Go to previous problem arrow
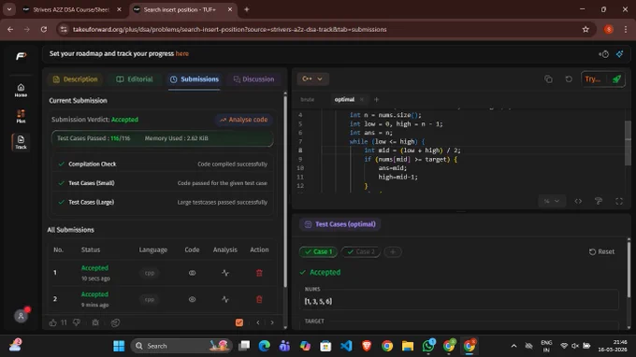 (x=258, y=322)
